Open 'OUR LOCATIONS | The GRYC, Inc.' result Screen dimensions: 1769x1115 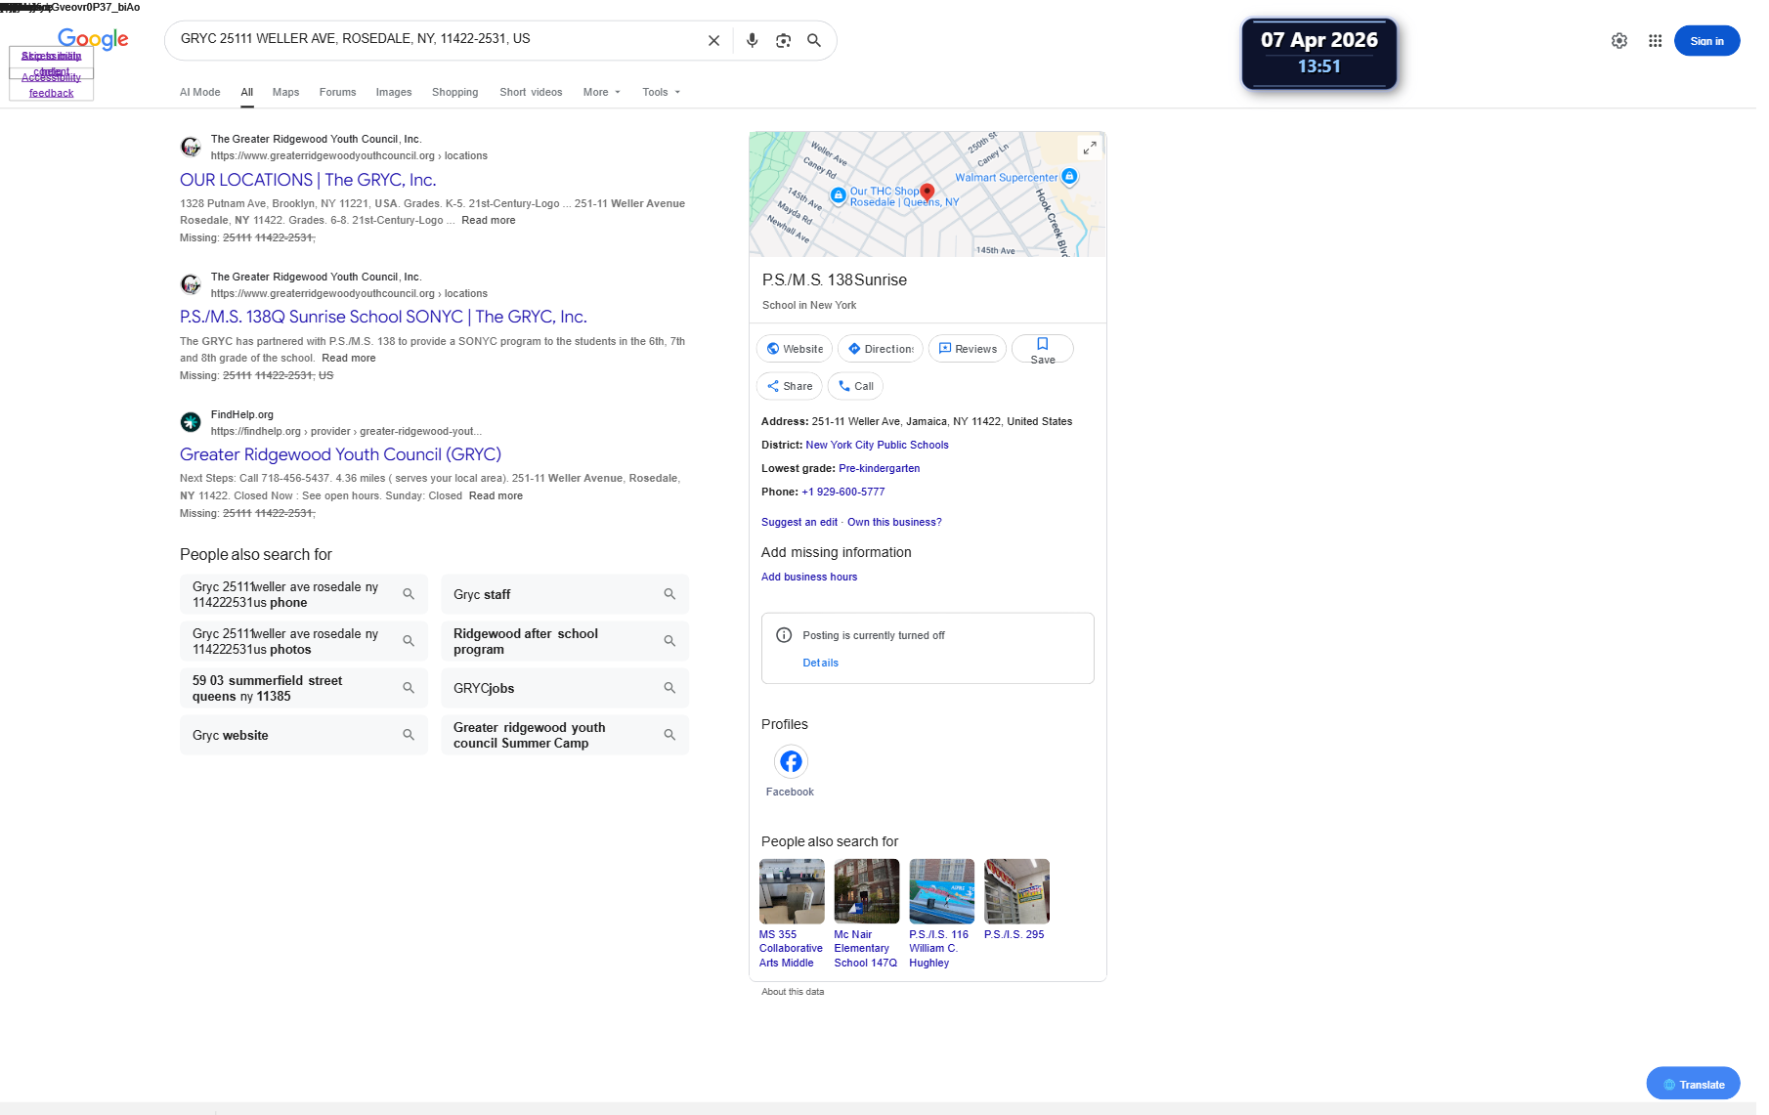tap(308, 180)
